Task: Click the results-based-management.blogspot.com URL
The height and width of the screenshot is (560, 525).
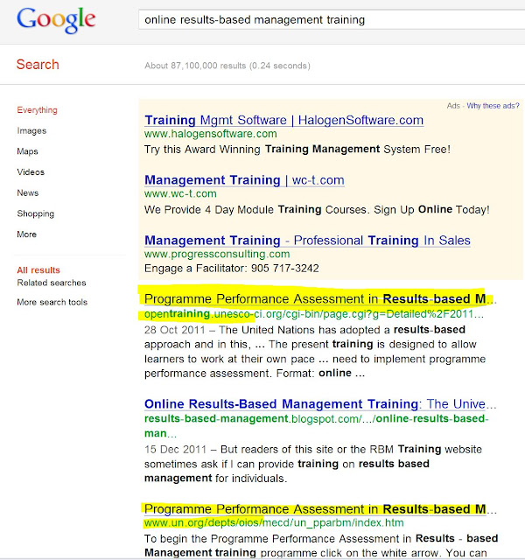Action: (x=317, y=426)
